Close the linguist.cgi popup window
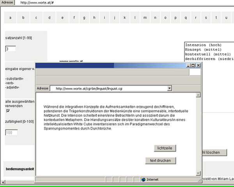 [x=199, y=65]
